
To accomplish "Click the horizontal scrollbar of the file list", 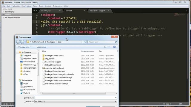I will [x=74, y=93].
